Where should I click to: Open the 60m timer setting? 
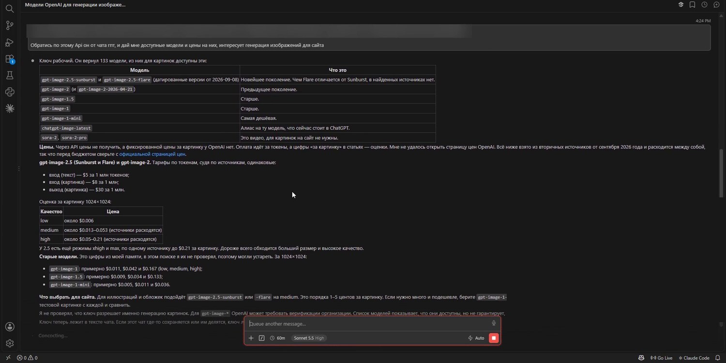[x=277, y=338]
